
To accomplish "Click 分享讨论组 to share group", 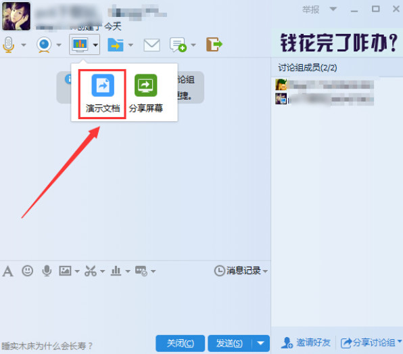I will 371,342.
